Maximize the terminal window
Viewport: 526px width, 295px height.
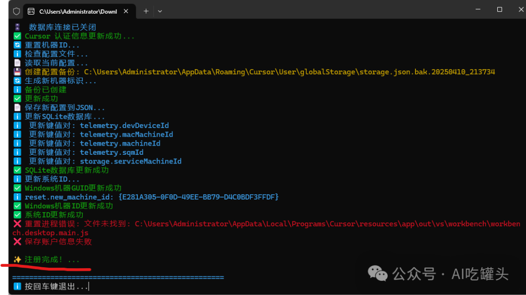[500, 9]
